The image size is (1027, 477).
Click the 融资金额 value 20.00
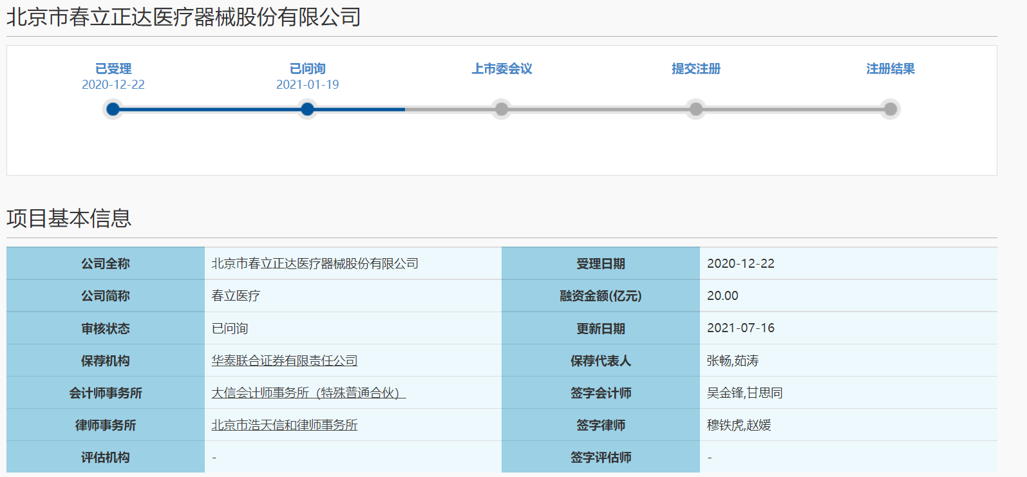(722, 295)
